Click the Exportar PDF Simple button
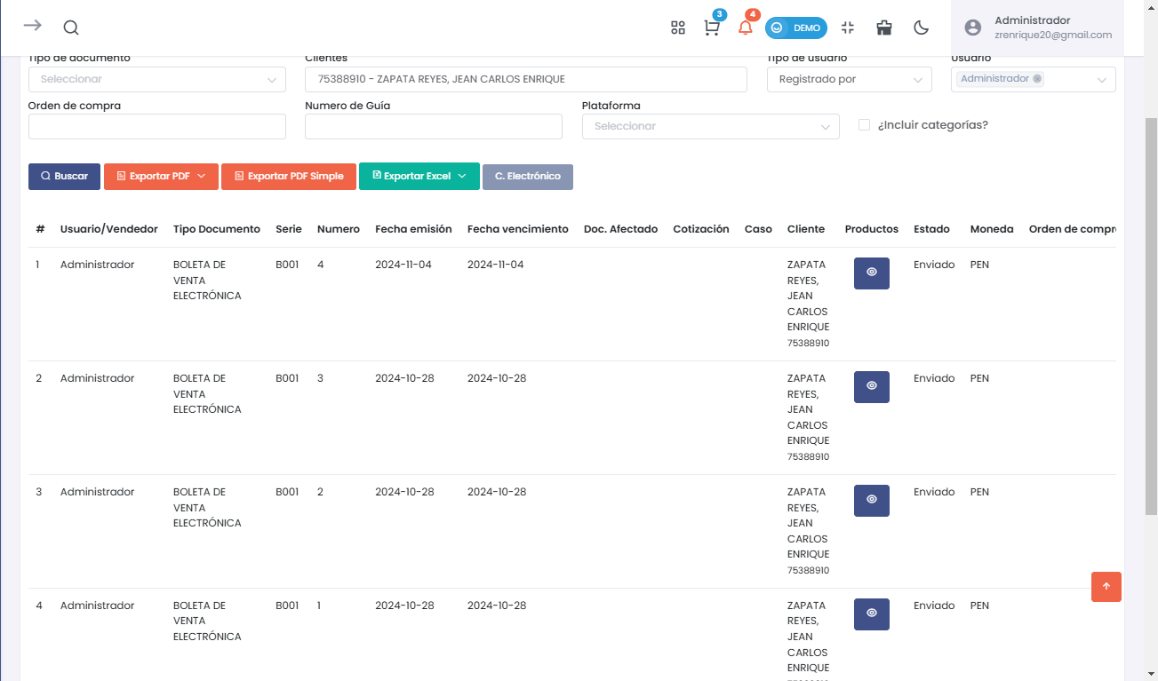The image size is (1158, 681). (x=289, y=176)
